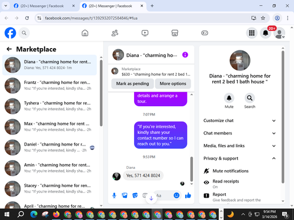Choose a sticker icon in composer
The width and height of the screenshot is (294, 220).
(x=135, y=195)
